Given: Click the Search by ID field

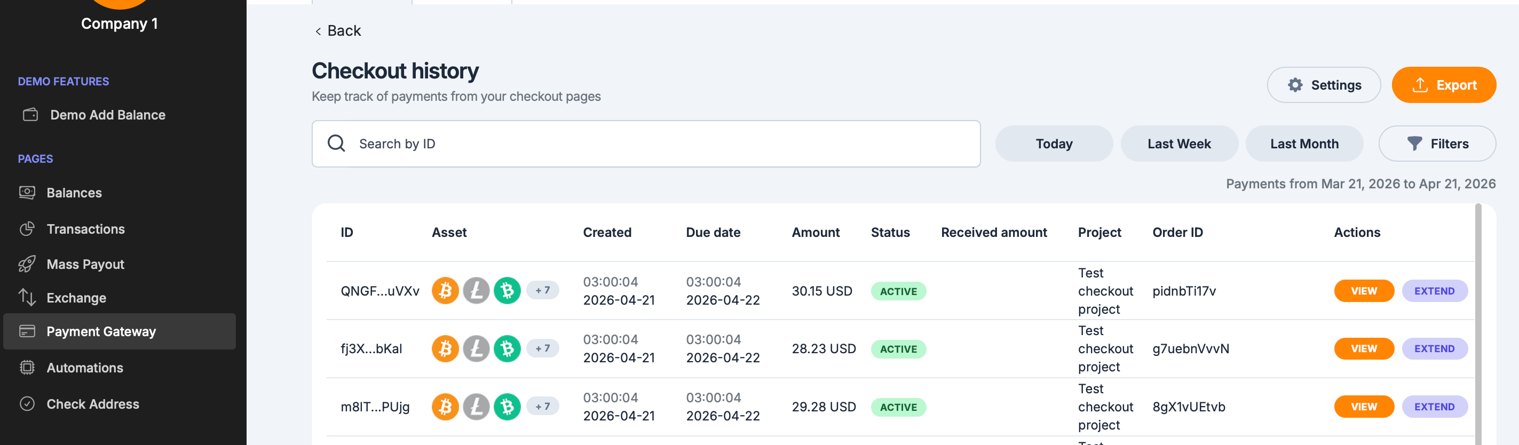Looking at the screenshot, I should pos(646,144).
